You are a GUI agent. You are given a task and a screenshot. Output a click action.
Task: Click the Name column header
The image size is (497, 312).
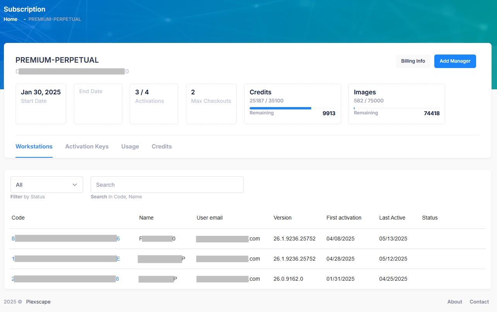(146, 218)
